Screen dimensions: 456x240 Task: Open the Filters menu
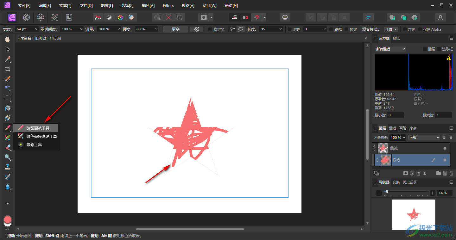[168, 6]
